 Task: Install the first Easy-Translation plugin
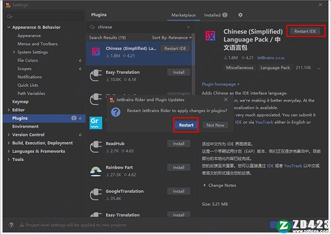(x=179, y=72)
